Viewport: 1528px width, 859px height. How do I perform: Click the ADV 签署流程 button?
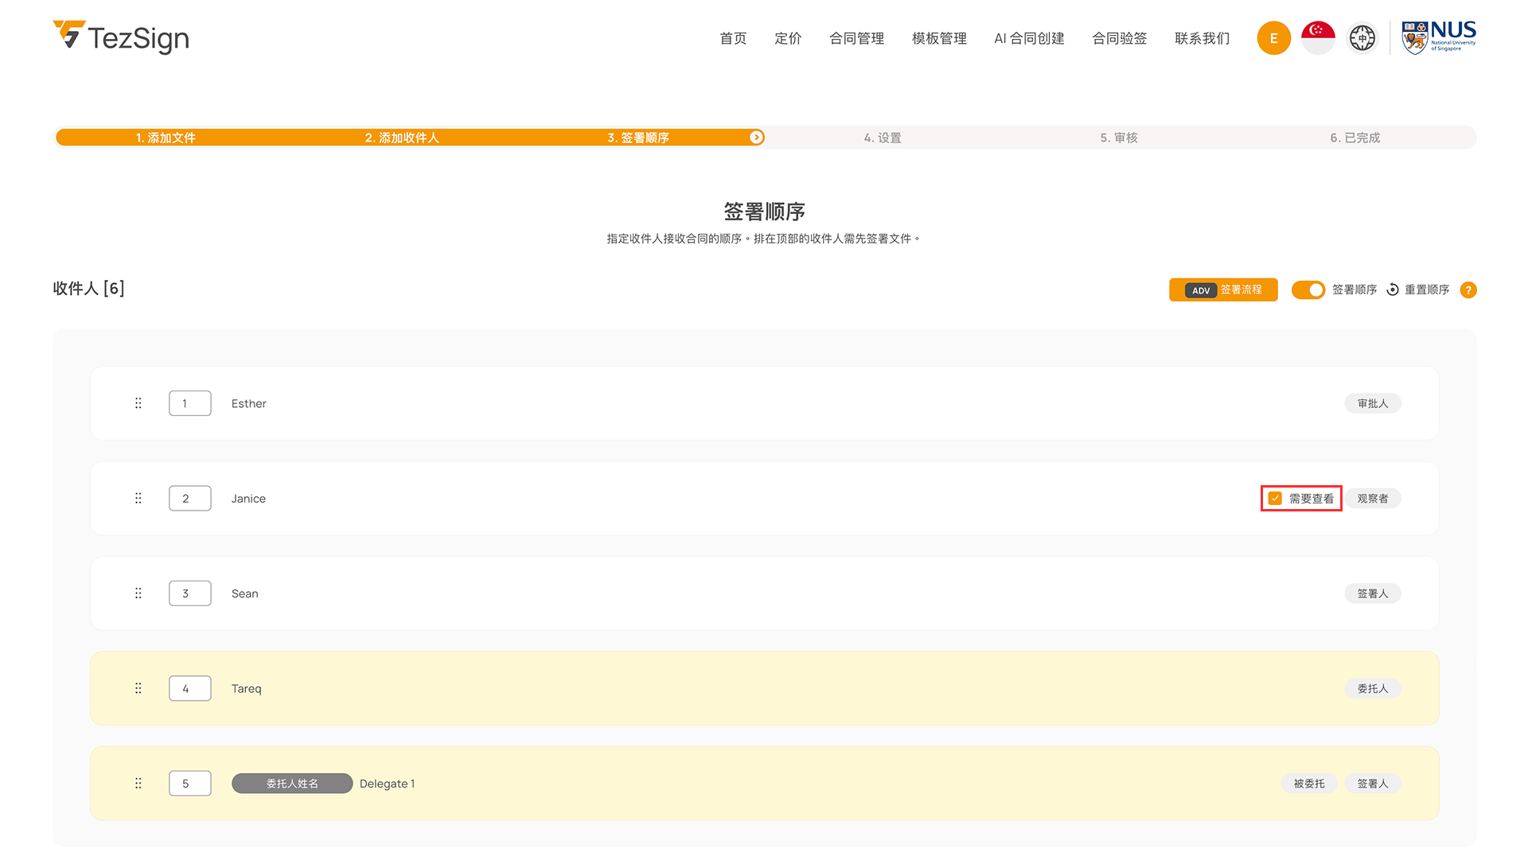1223,290
